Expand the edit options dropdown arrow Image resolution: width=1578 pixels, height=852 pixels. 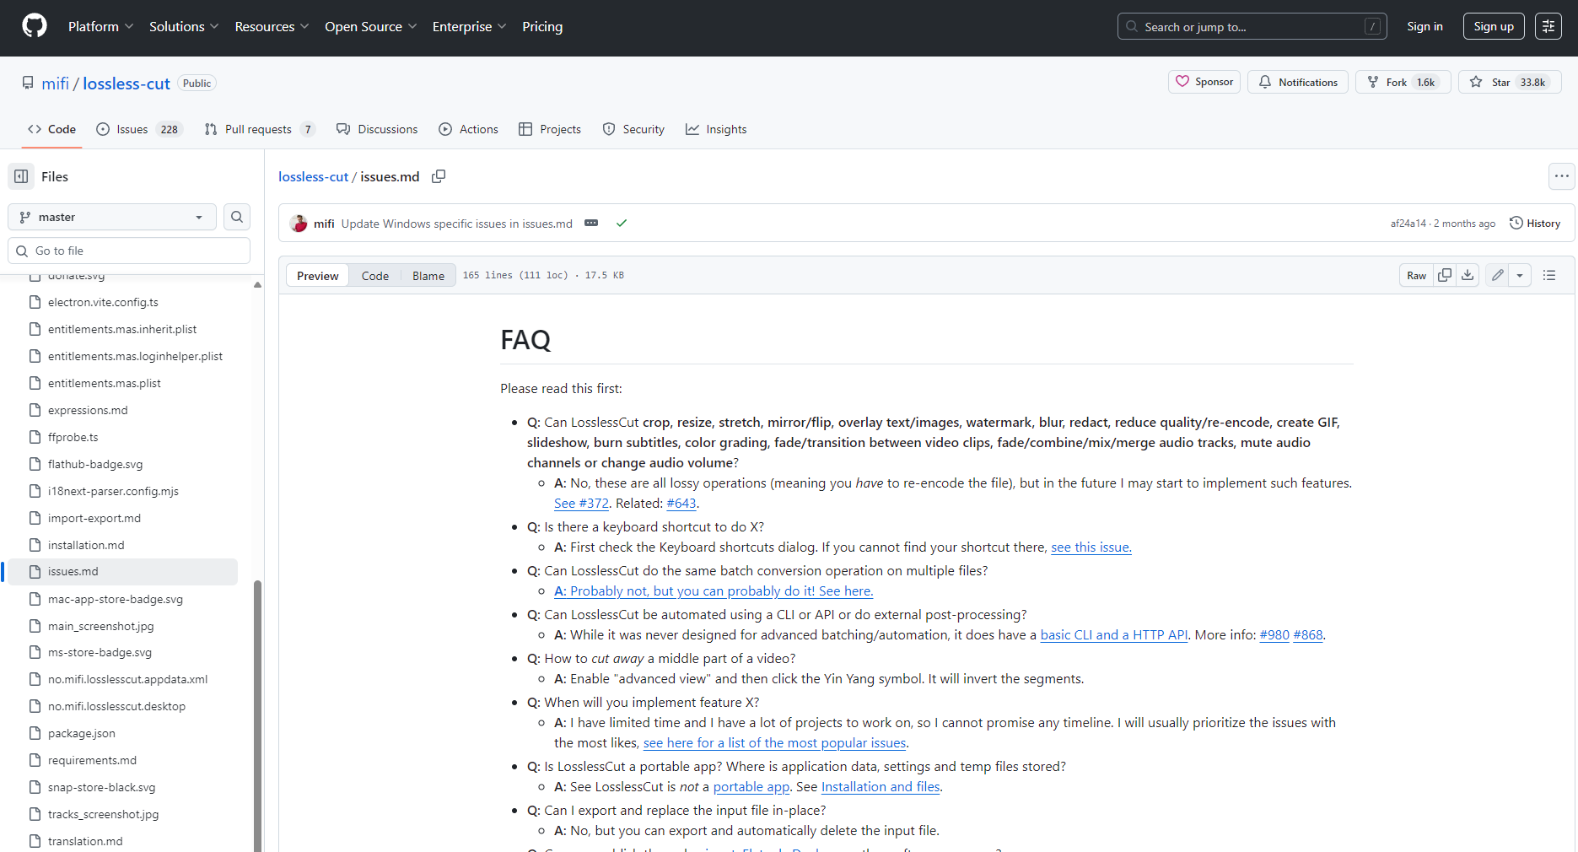[x=1520, y=275]
